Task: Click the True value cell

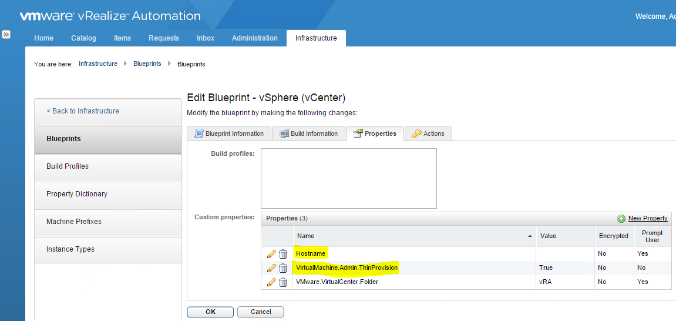Action: click(x=565, y=268)
